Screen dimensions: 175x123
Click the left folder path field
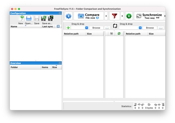pos(78,28)
